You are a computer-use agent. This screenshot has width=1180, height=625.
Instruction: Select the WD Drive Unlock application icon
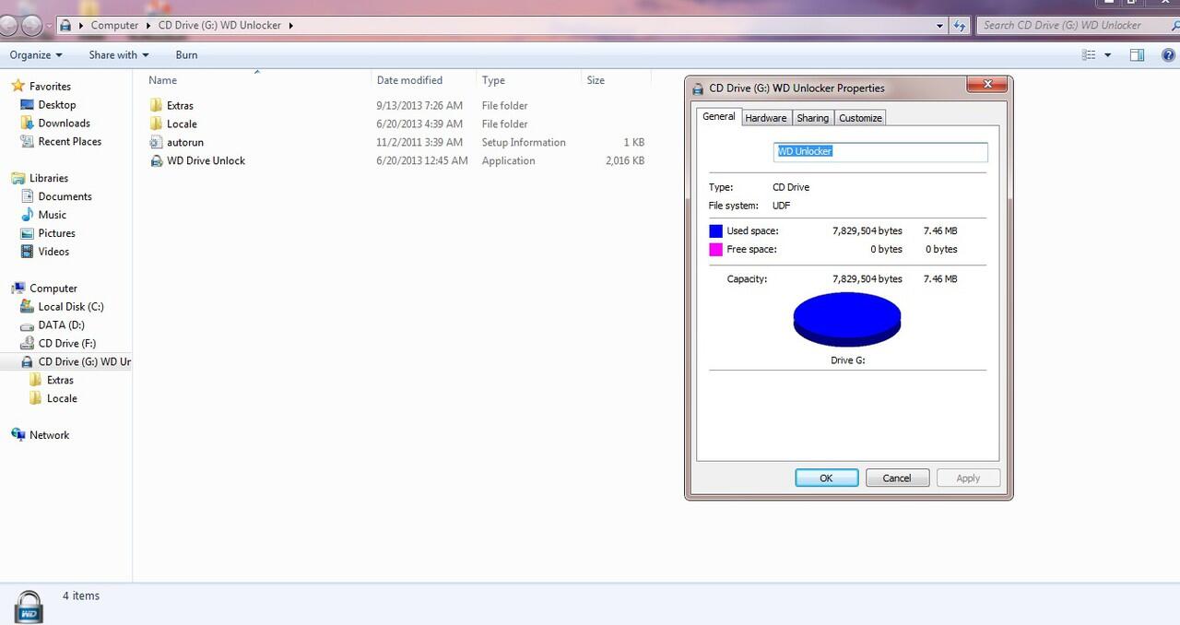[x=156, y=160]
